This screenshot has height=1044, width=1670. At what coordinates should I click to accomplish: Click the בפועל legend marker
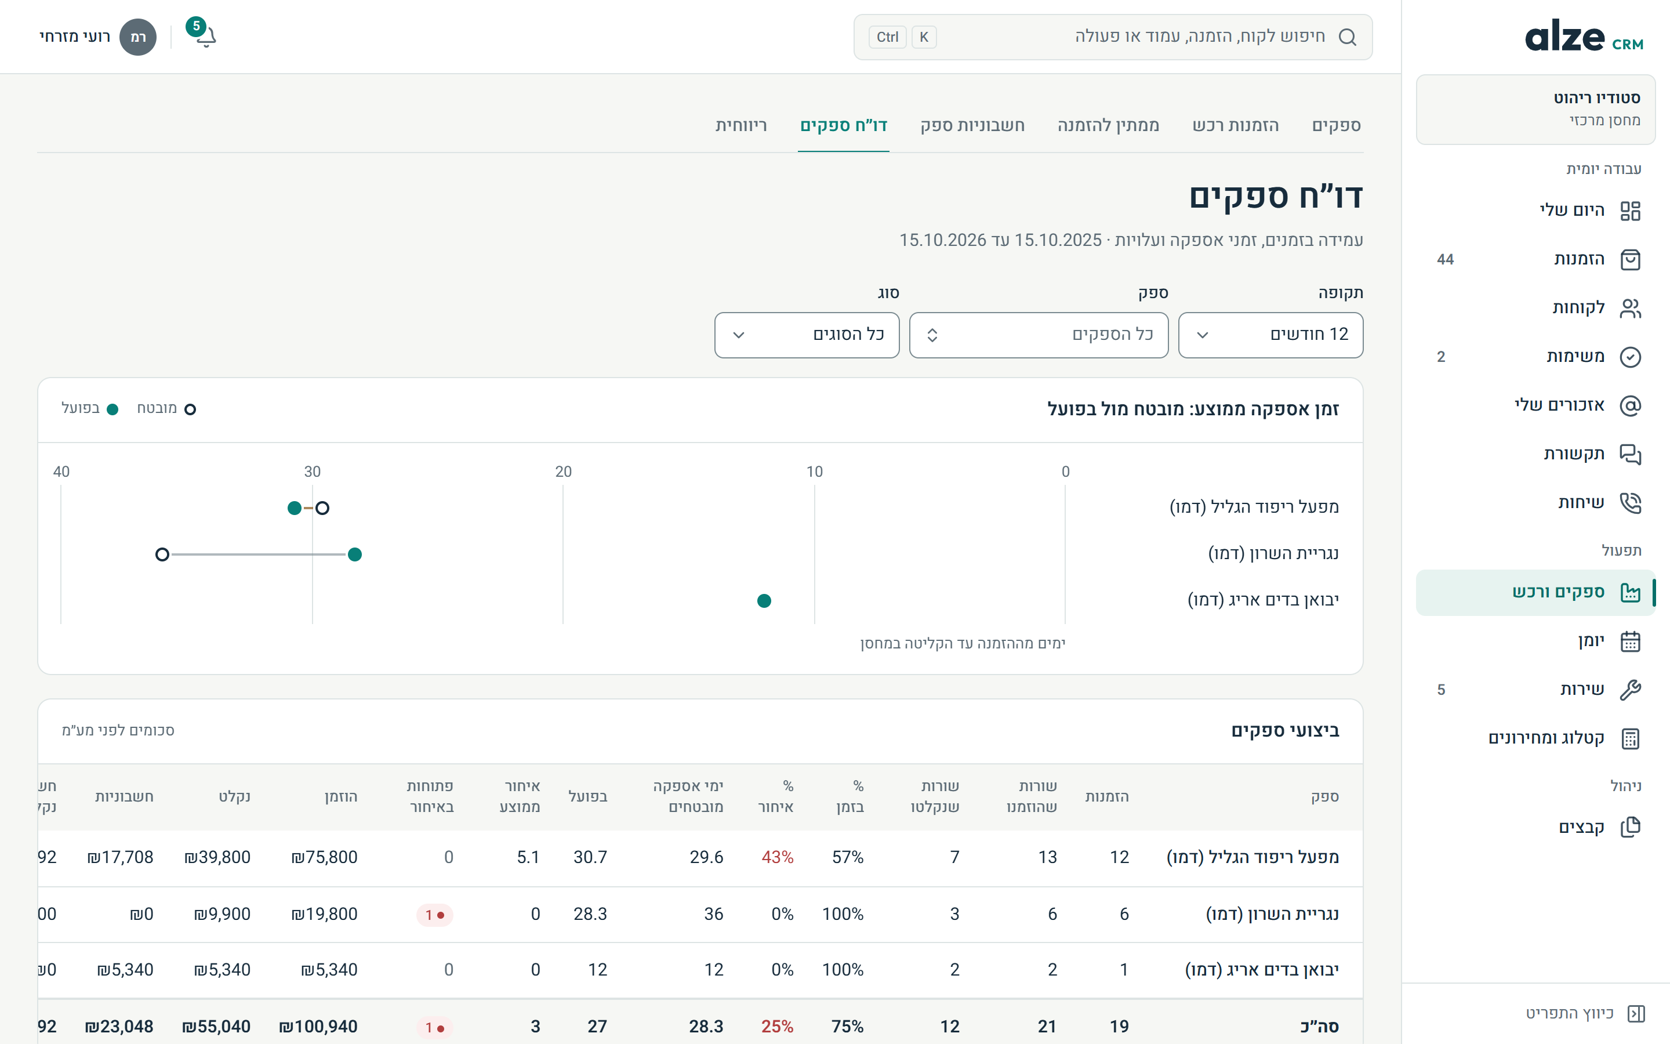(112, 409)
